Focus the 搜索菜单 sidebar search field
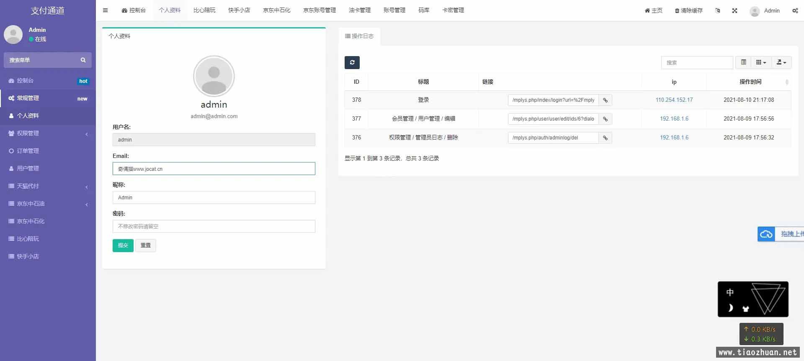This screenshot has height=361, width=804. 42,60
